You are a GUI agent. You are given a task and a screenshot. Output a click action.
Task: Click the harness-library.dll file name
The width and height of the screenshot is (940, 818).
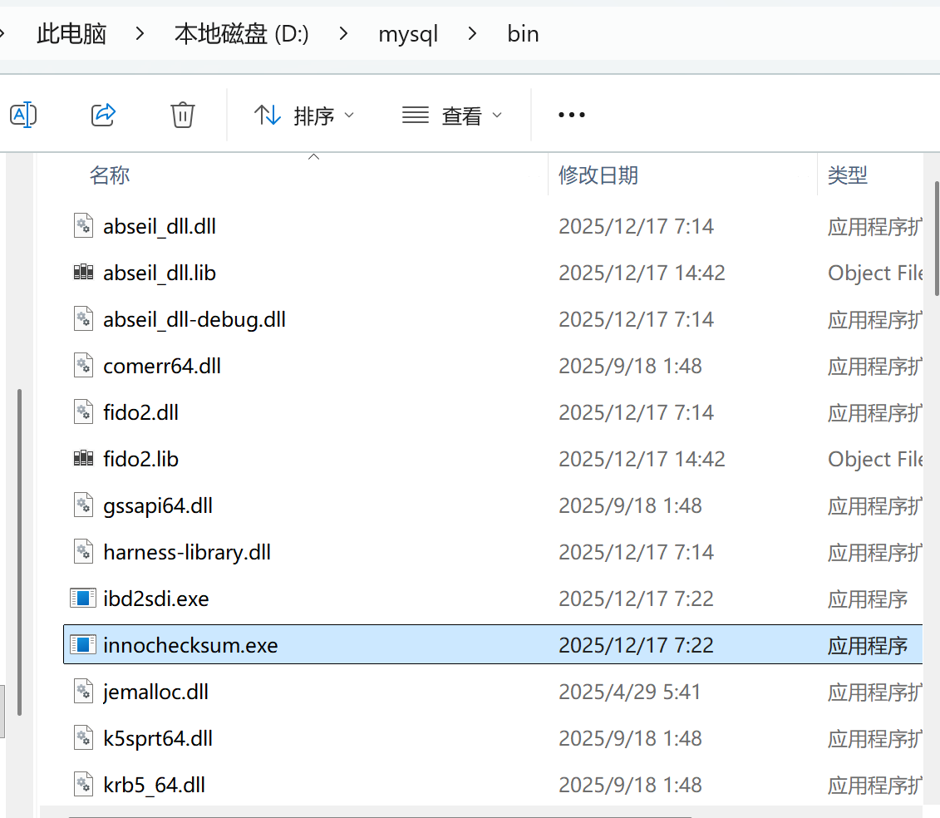[187, 552]
